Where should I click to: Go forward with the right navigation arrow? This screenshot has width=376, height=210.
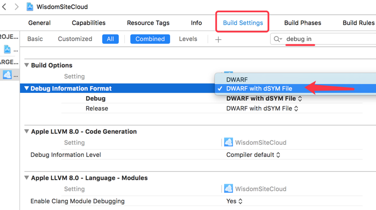17,7
